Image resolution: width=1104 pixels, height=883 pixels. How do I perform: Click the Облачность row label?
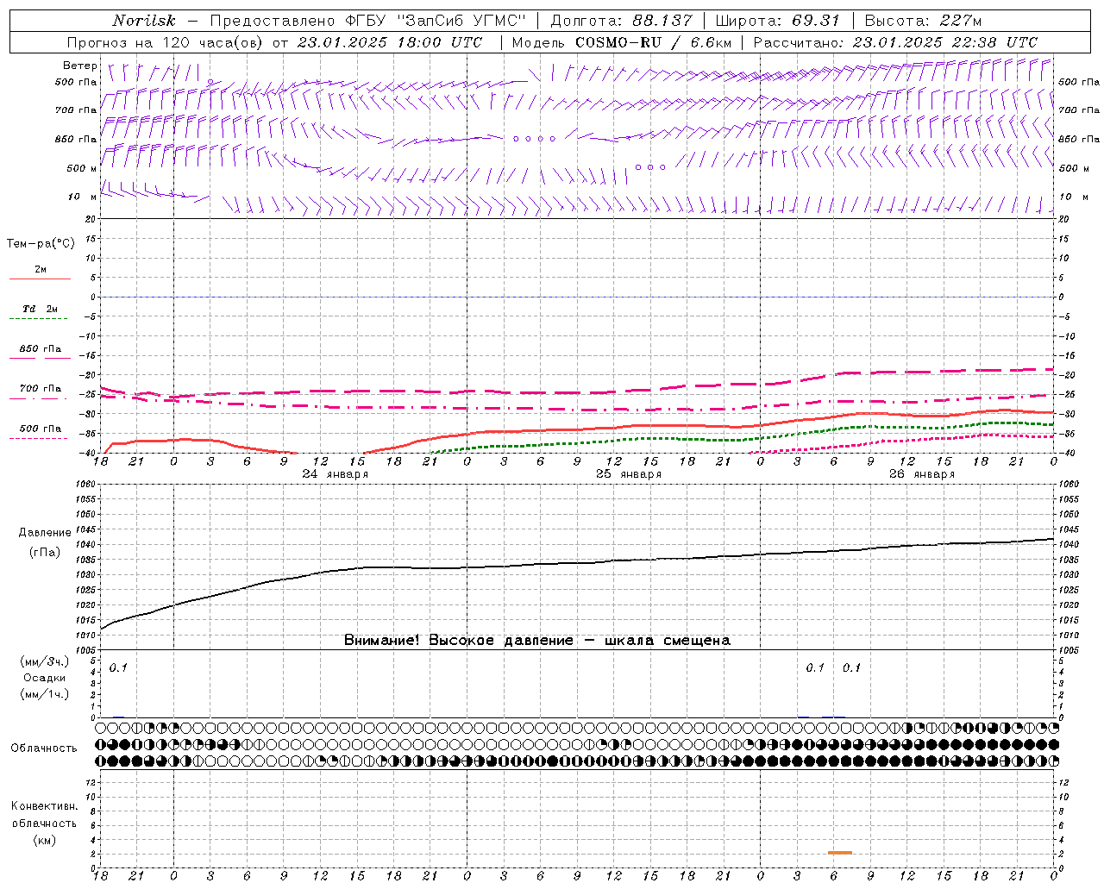(x=44, y=748)
